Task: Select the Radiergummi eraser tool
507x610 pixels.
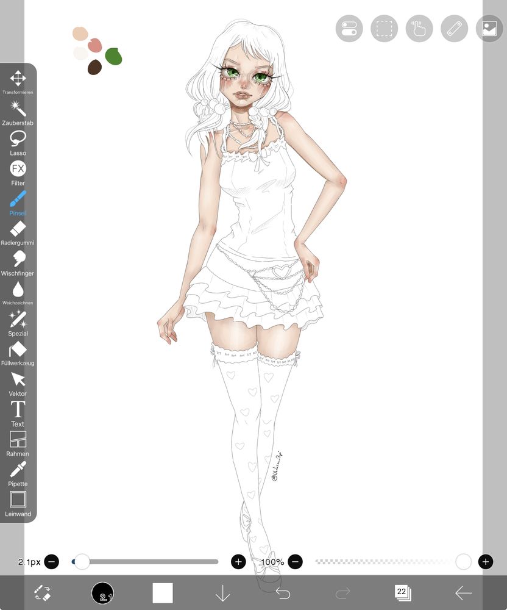Action: click(18, 234)
